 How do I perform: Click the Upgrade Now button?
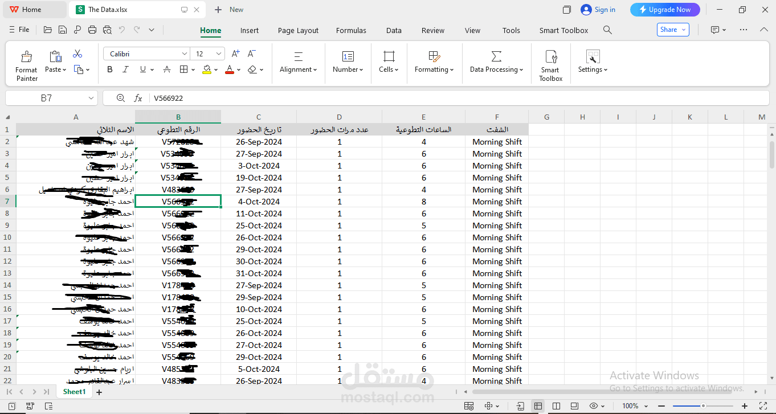tap(664, 10)
